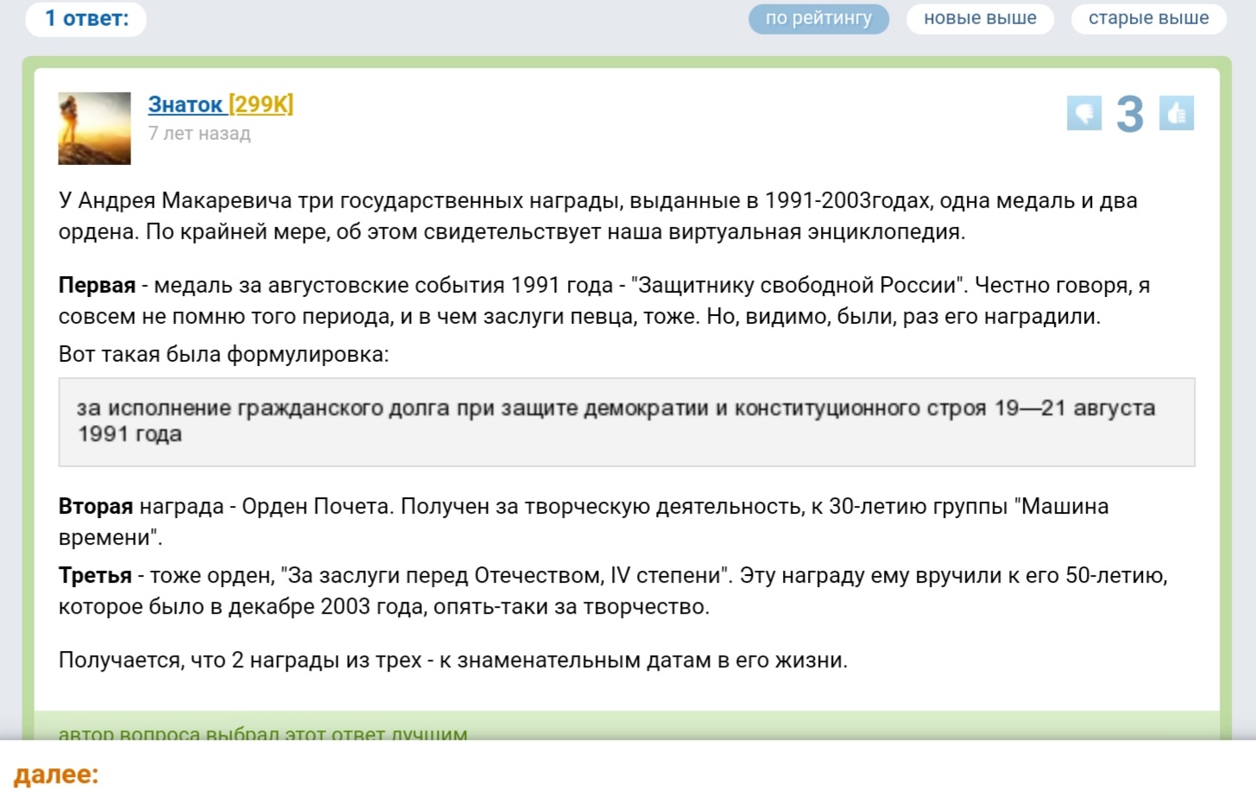Screen dimensions: 1256x790
Task: Click 'Вот такая была формулировка:' line
Action: pyautogui.click(x=224, y=355)
